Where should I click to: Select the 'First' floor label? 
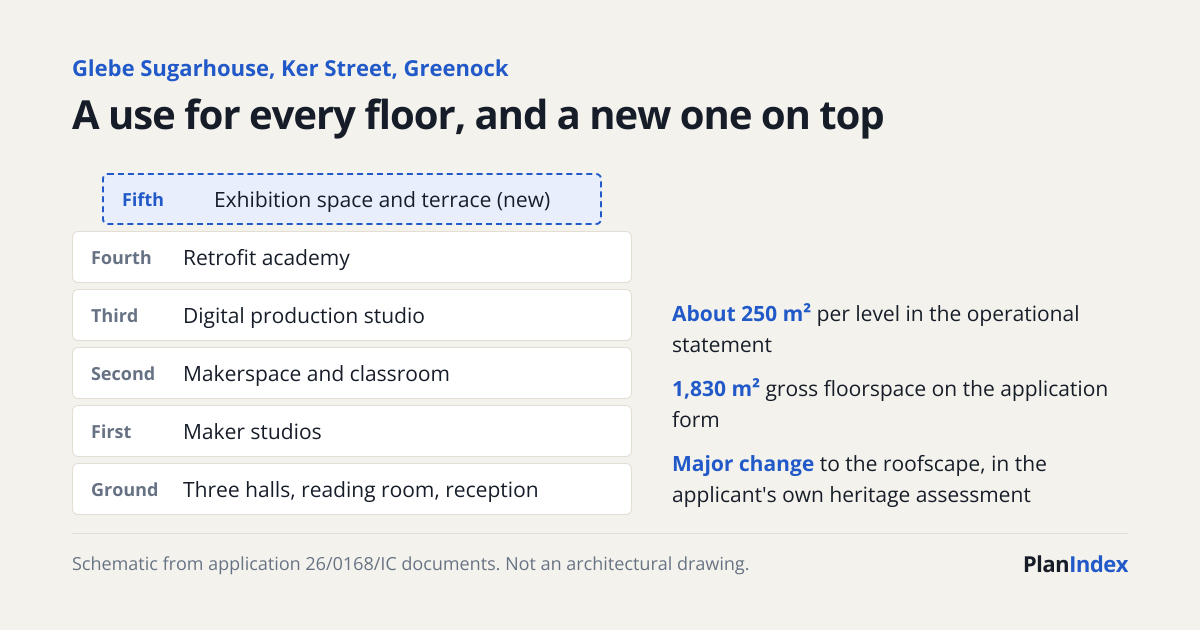[111, 431]
